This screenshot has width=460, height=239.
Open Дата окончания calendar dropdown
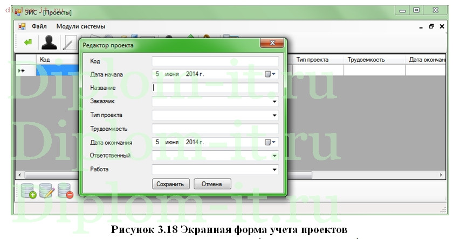coord(270,142)
